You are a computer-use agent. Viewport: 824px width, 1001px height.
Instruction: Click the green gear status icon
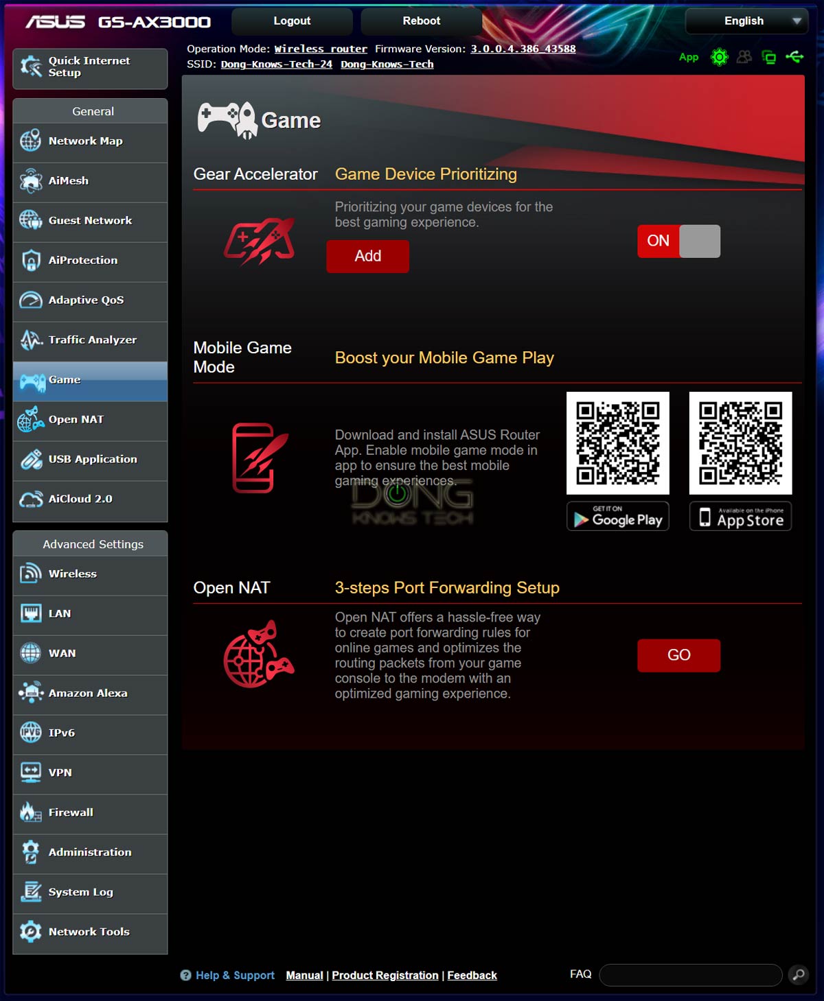point(719,57)
